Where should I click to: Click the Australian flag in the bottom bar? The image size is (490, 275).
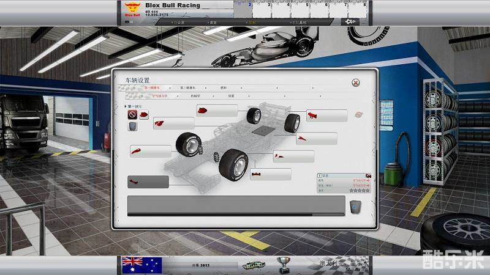[141, 265]
